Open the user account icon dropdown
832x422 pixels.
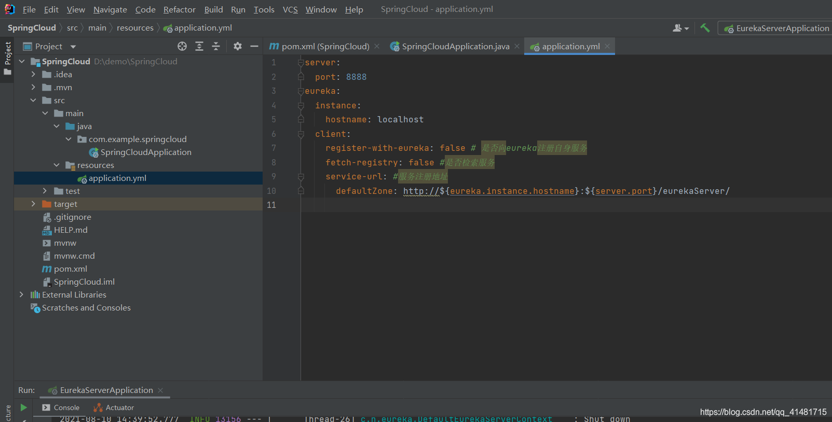coord(680,28)
